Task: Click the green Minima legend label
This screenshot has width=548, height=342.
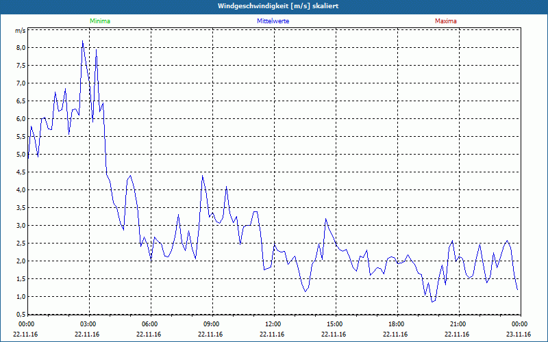Action: pos(100,21)
